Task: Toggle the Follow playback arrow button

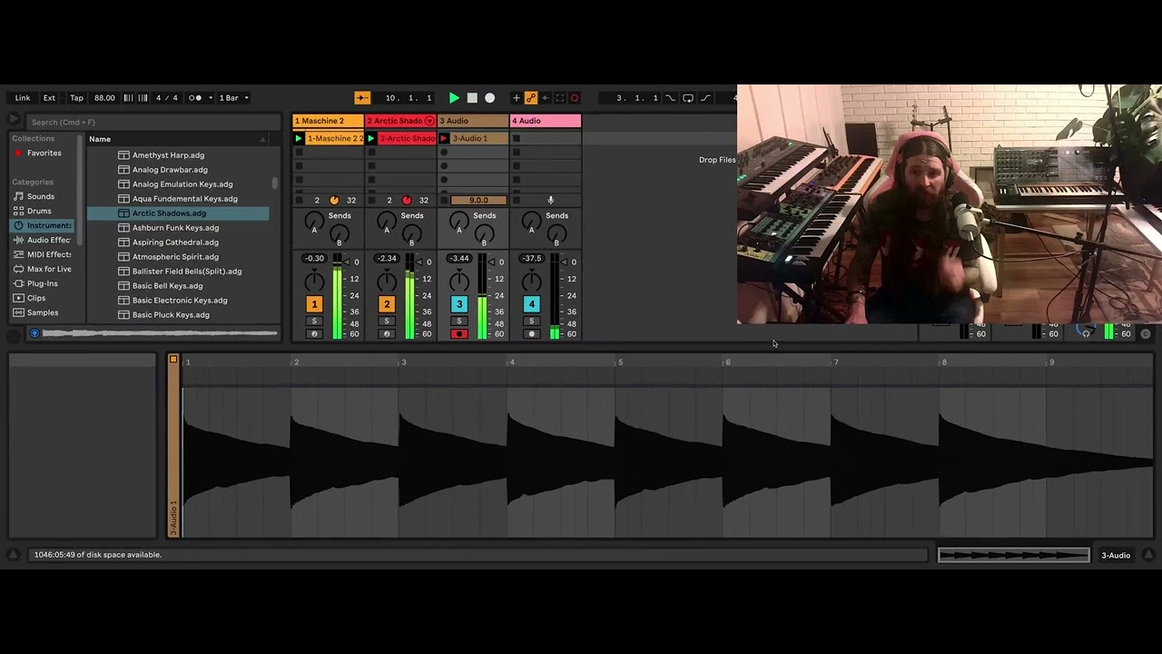Action: (x=362, y=98)
